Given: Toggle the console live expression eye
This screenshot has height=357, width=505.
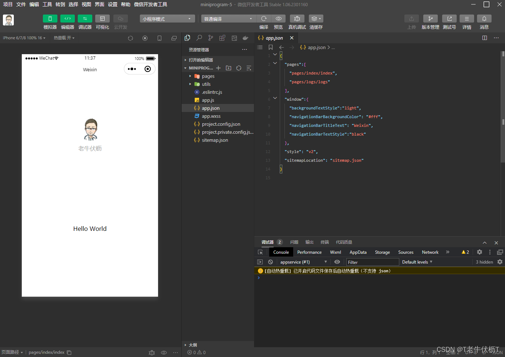Looking at the screenshot, I should [337, 262].
